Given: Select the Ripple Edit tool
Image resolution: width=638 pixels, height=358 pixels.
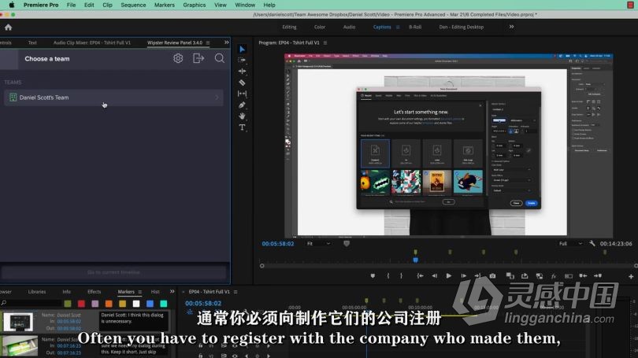Looking at the screenshot, I should click(242, 71).
